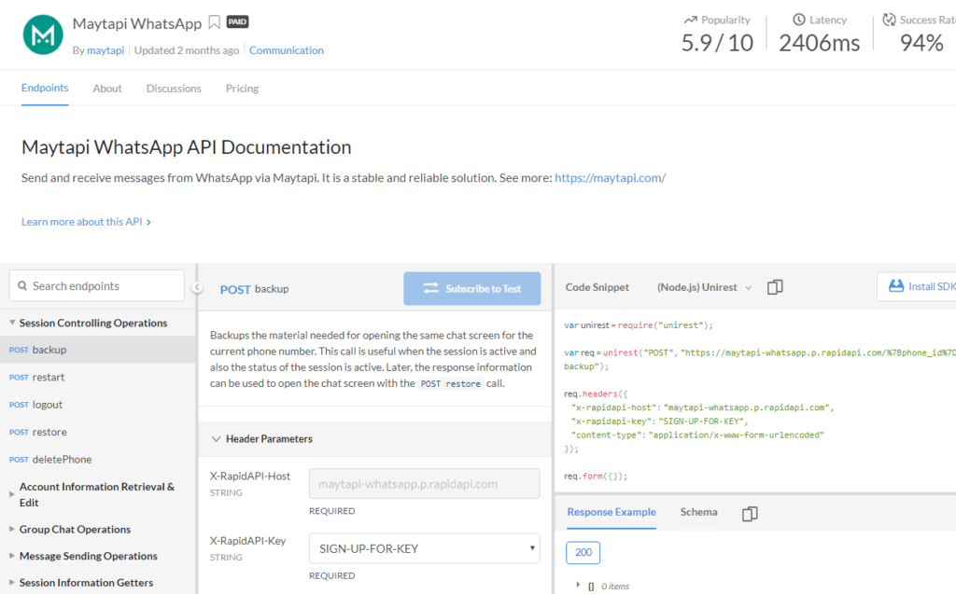Viewport: 956px width, 594px height.
Task: Click Learn more about this API
Action: point(86,222)
